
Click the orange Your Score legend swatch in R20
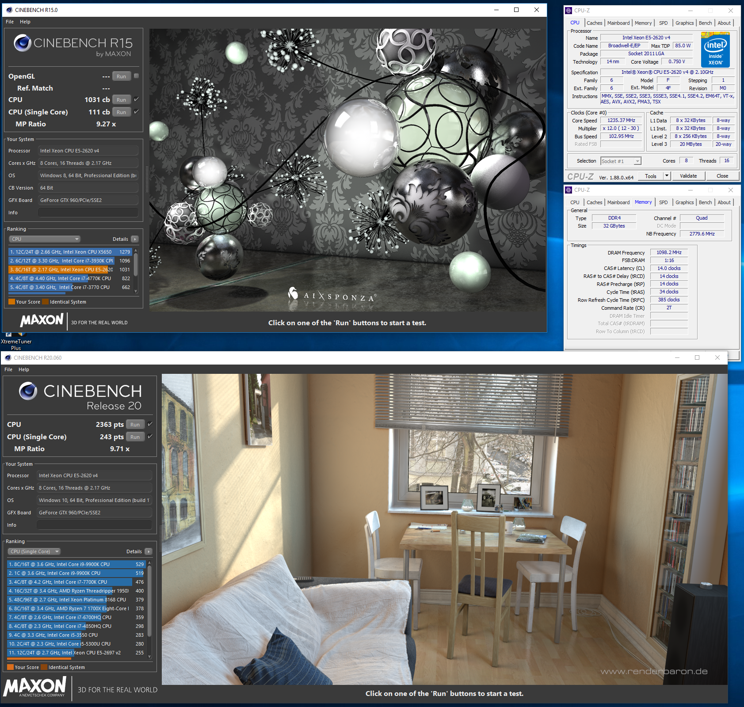[x=10, y=667]
